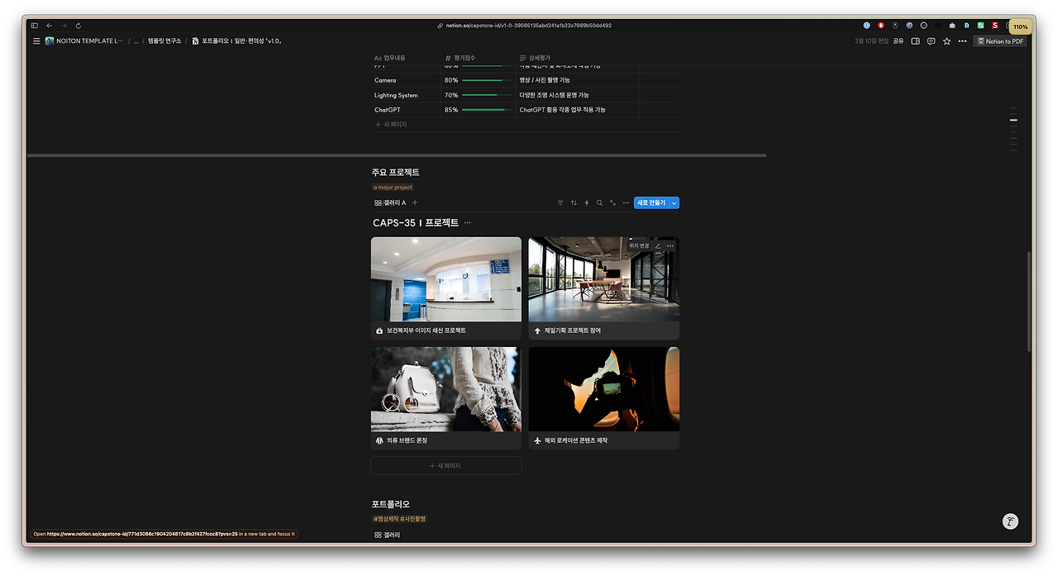Open the sidebar hamburger menu
The height and width of the screenshot is (576, 1058).
pos(36,40)
